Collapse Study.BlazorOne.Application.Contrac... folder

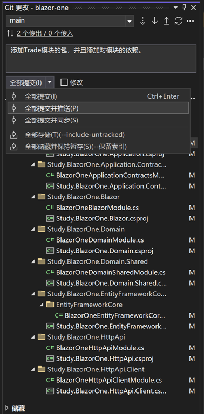[x=33, y=165]
